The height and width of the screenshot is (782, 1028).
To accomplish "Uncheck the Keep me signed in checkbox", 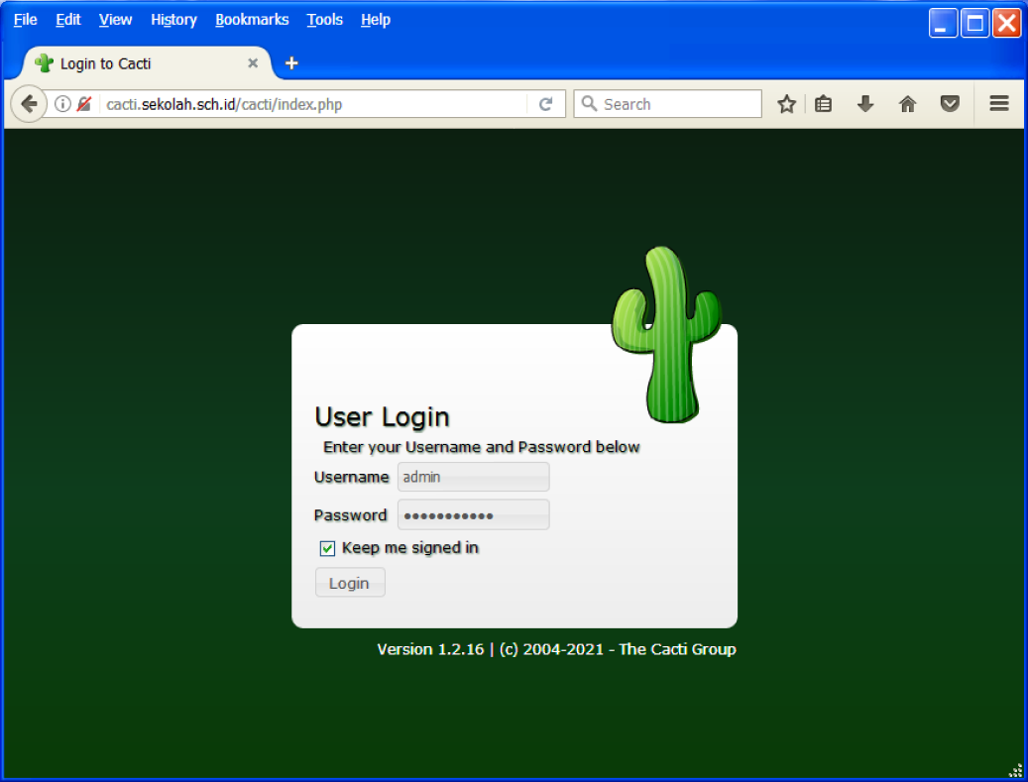I will [x=327, y=548].
